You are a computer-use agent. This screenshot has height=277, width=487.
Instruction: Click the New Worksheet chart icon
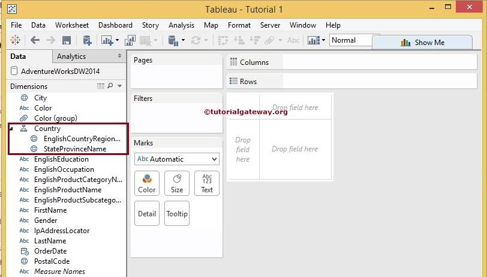click(107, 40)
